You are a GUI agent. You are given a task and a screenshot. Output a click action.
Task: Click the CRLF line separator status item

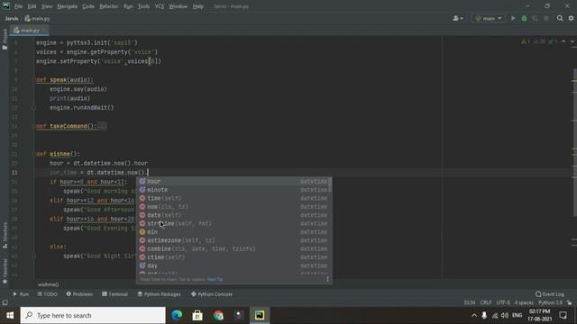pos(486,302)
